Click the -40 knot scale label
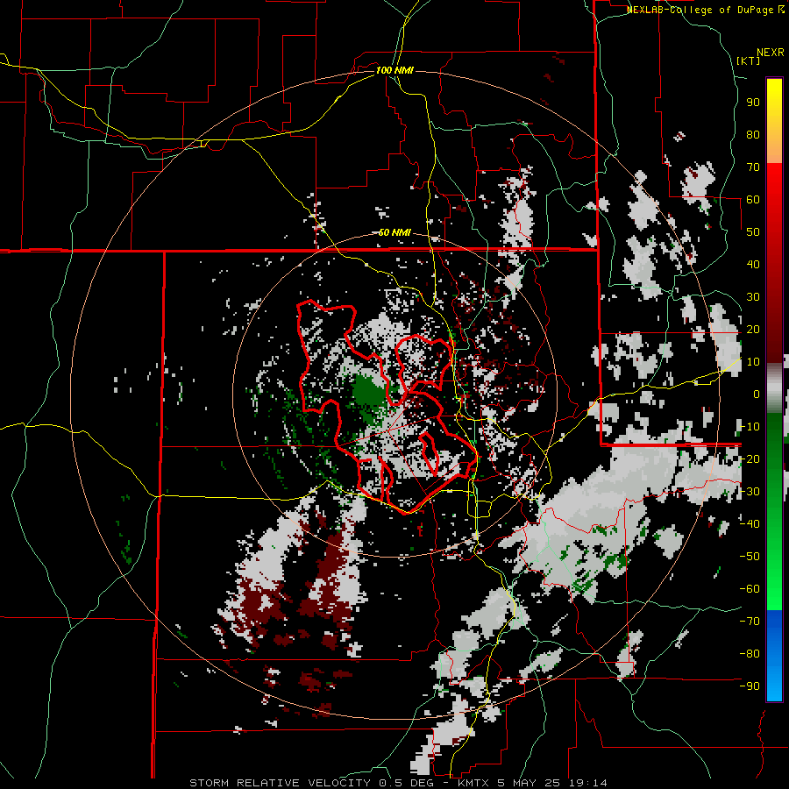Viewport: 789px width, 789px height. (750, 524)
